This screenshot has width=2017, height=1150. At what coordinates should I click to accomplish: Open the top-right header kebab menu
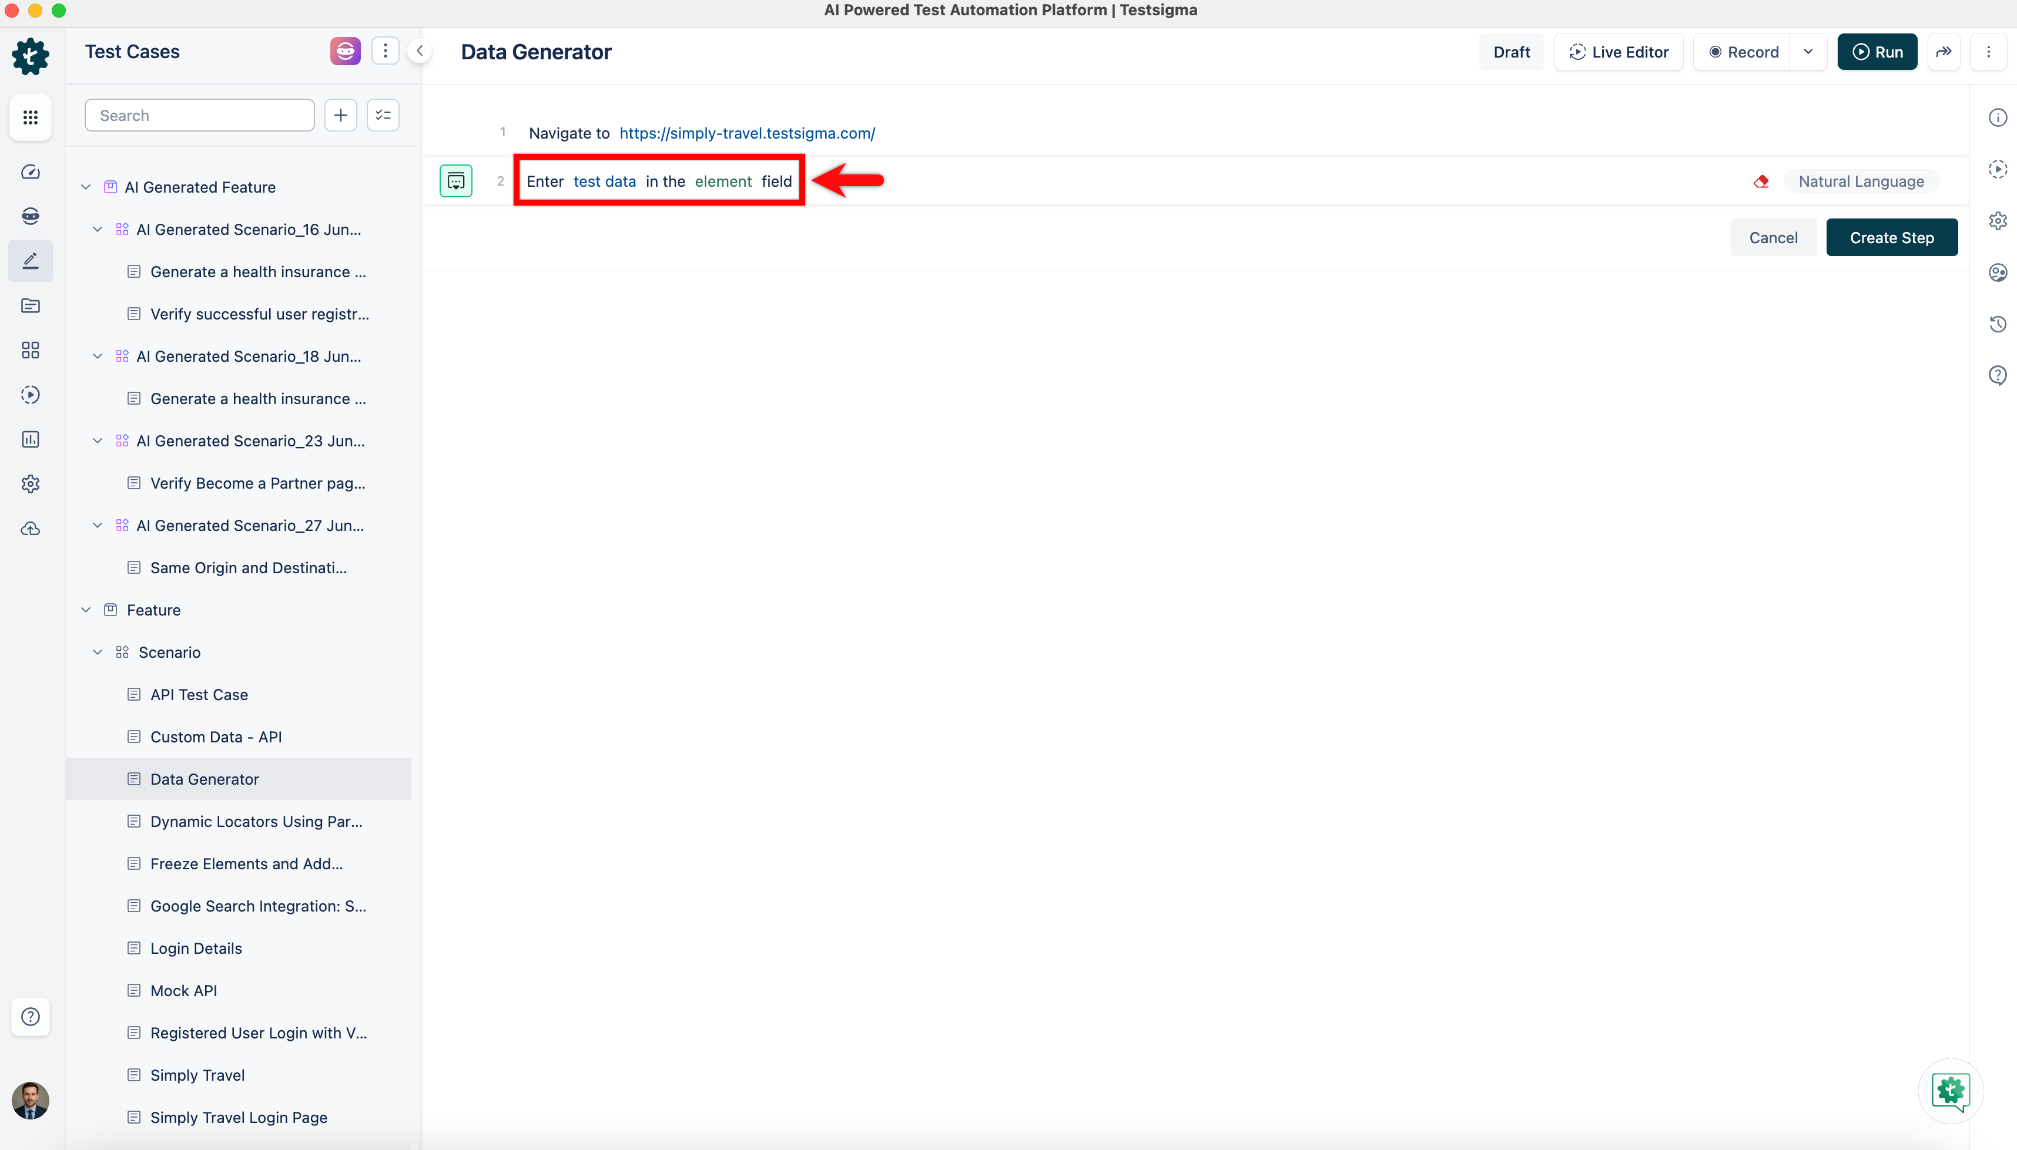[1989, 52]
